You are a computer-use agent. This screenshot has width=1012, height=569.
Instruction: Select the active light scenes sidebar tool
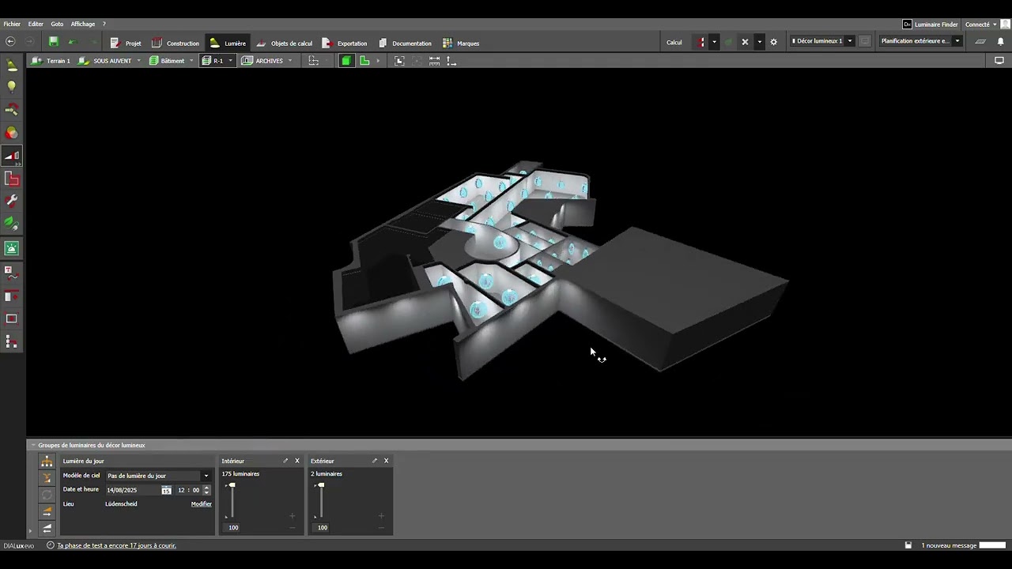[12, 156]
